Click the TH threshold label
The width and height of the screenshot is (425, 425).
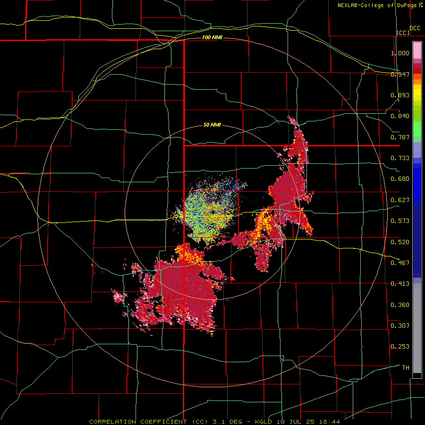pos(406,368)
